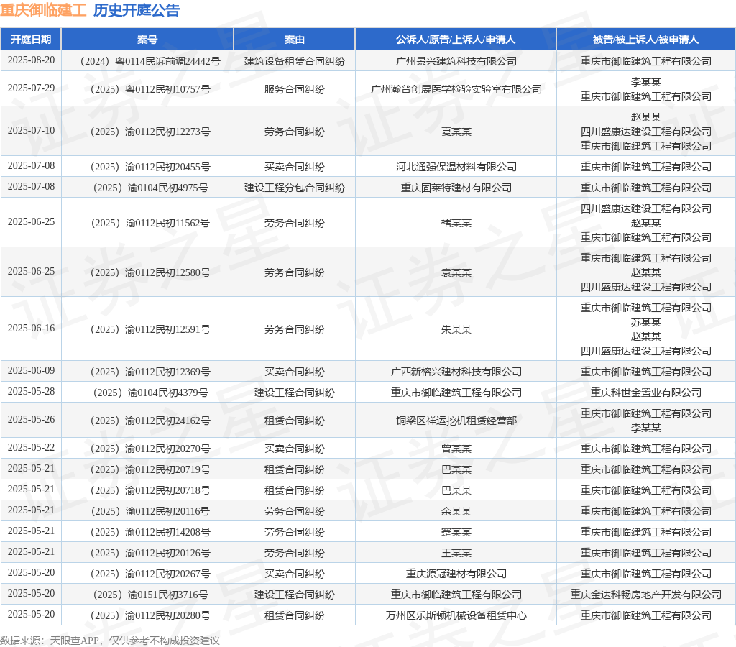The height and width of the screenshot is (647, 736).
Task: Click 建筑设备租赁合同纠纷 cell
Action: pos(294,61)
